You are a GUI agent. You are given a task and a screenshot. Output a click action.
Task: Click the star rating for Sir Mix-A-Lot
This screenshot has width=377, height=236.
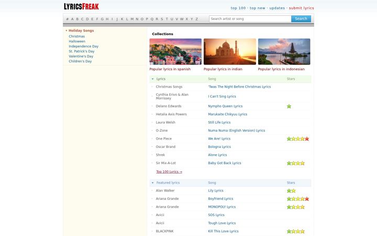pyautogui.click(x=296, y=163)
